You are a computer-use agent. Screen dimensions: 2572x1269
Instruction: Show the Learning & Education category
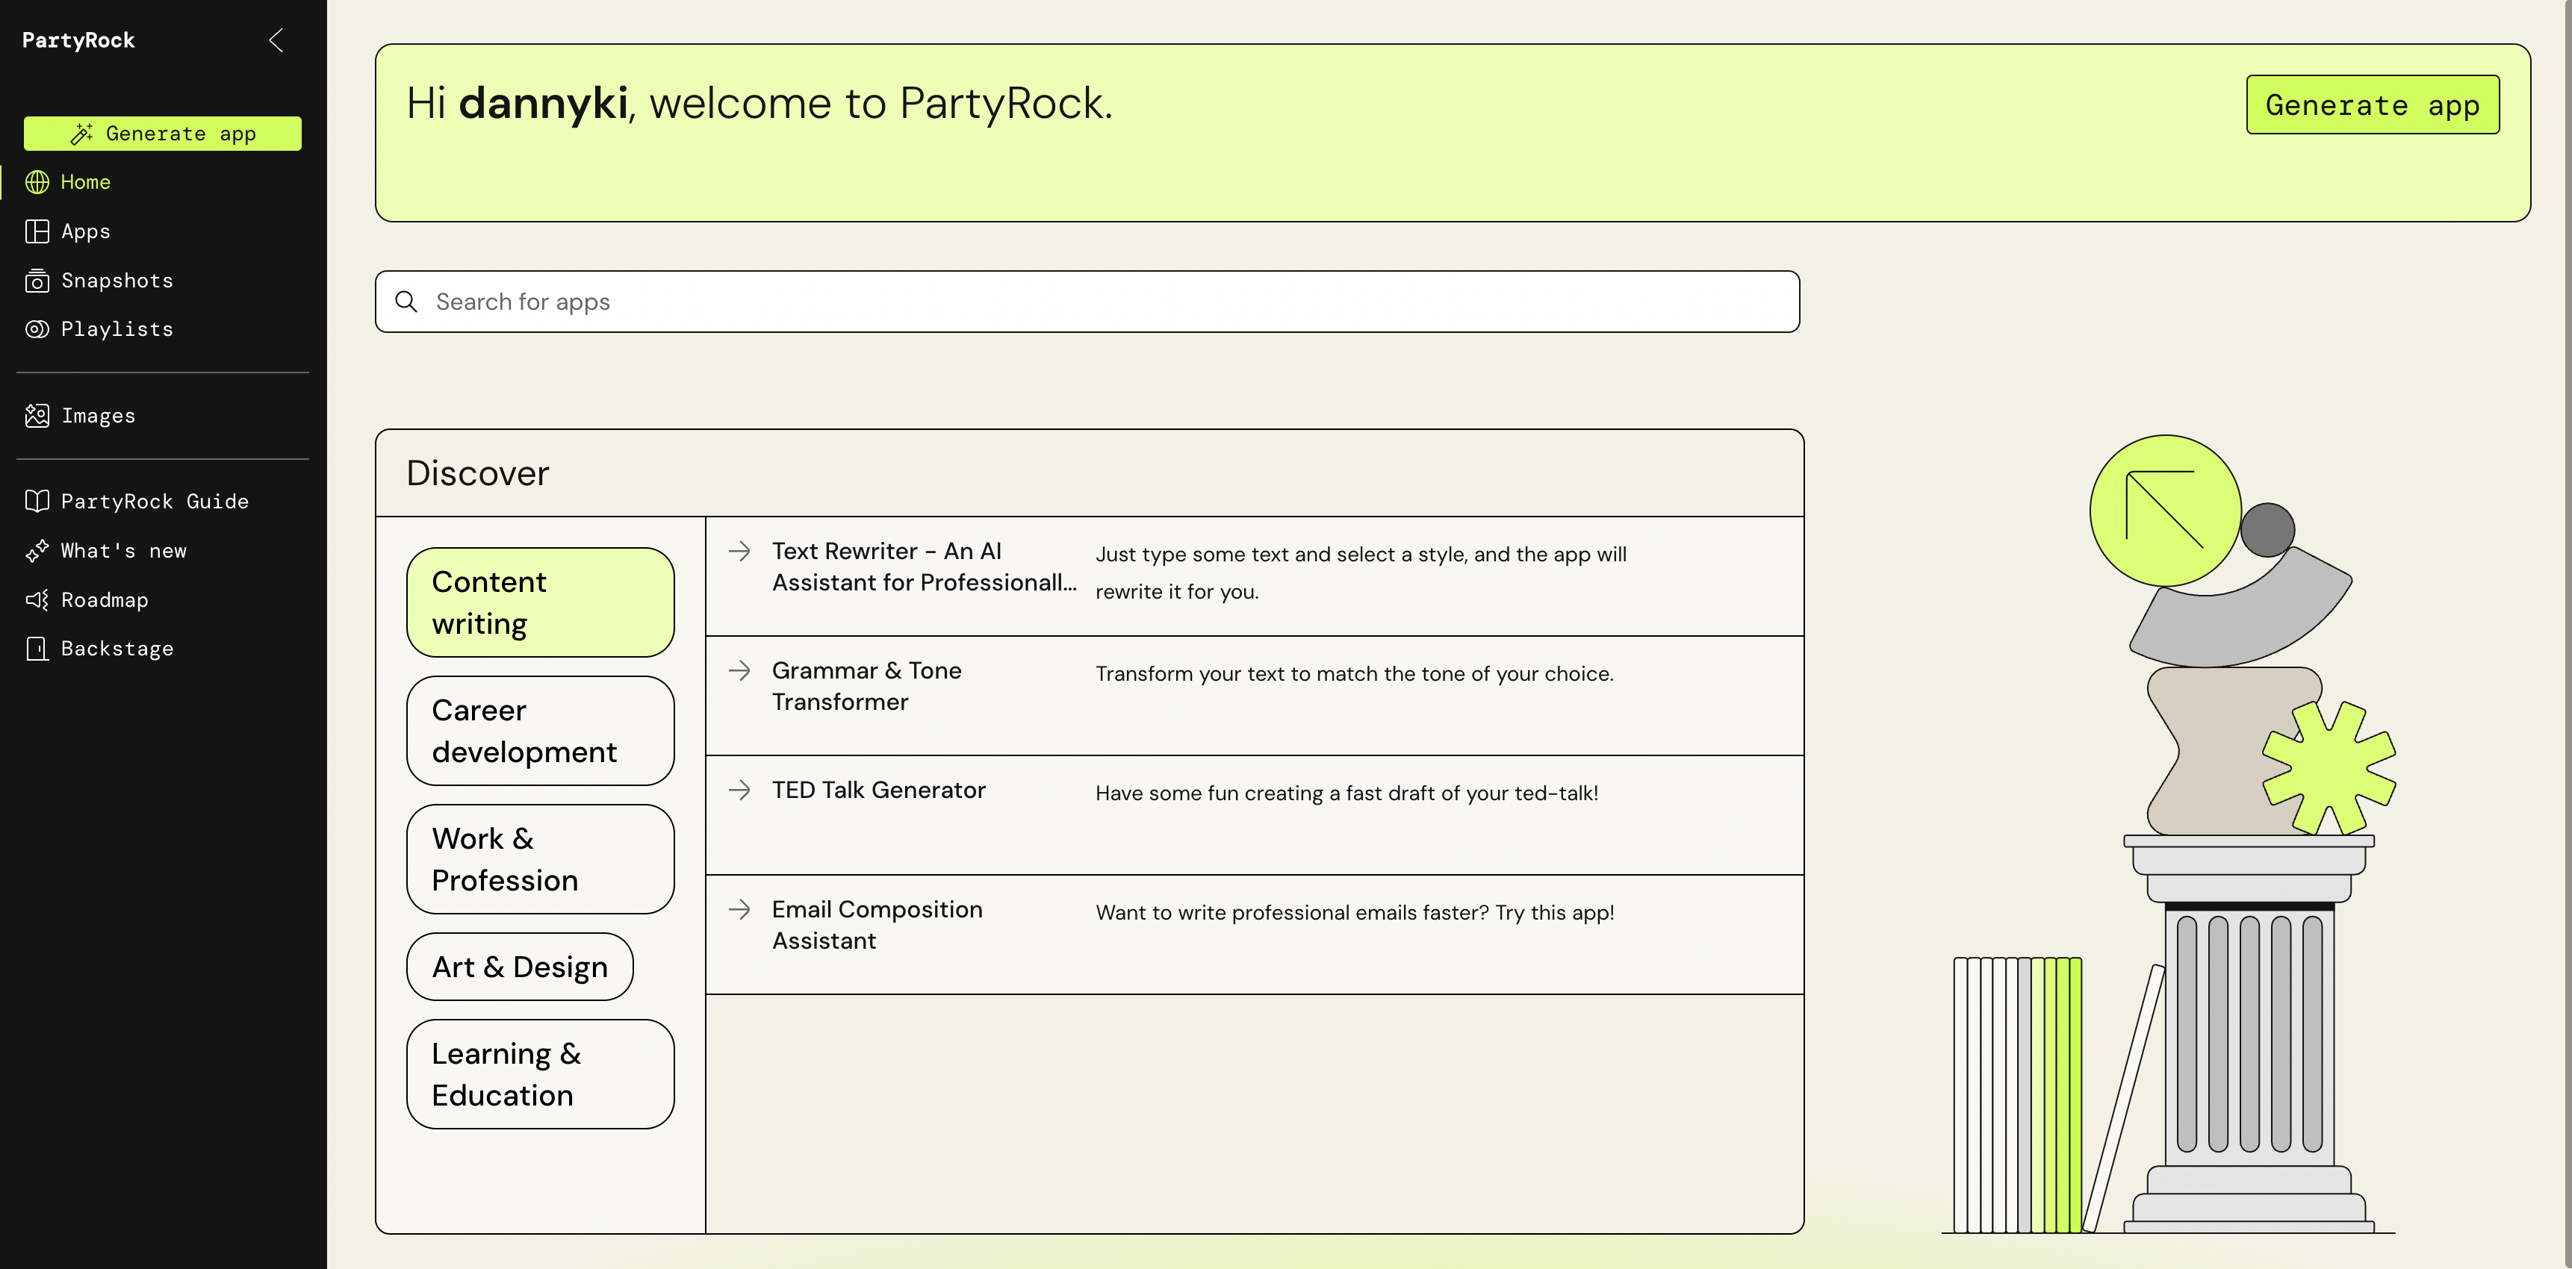[x=540, y=1074]
